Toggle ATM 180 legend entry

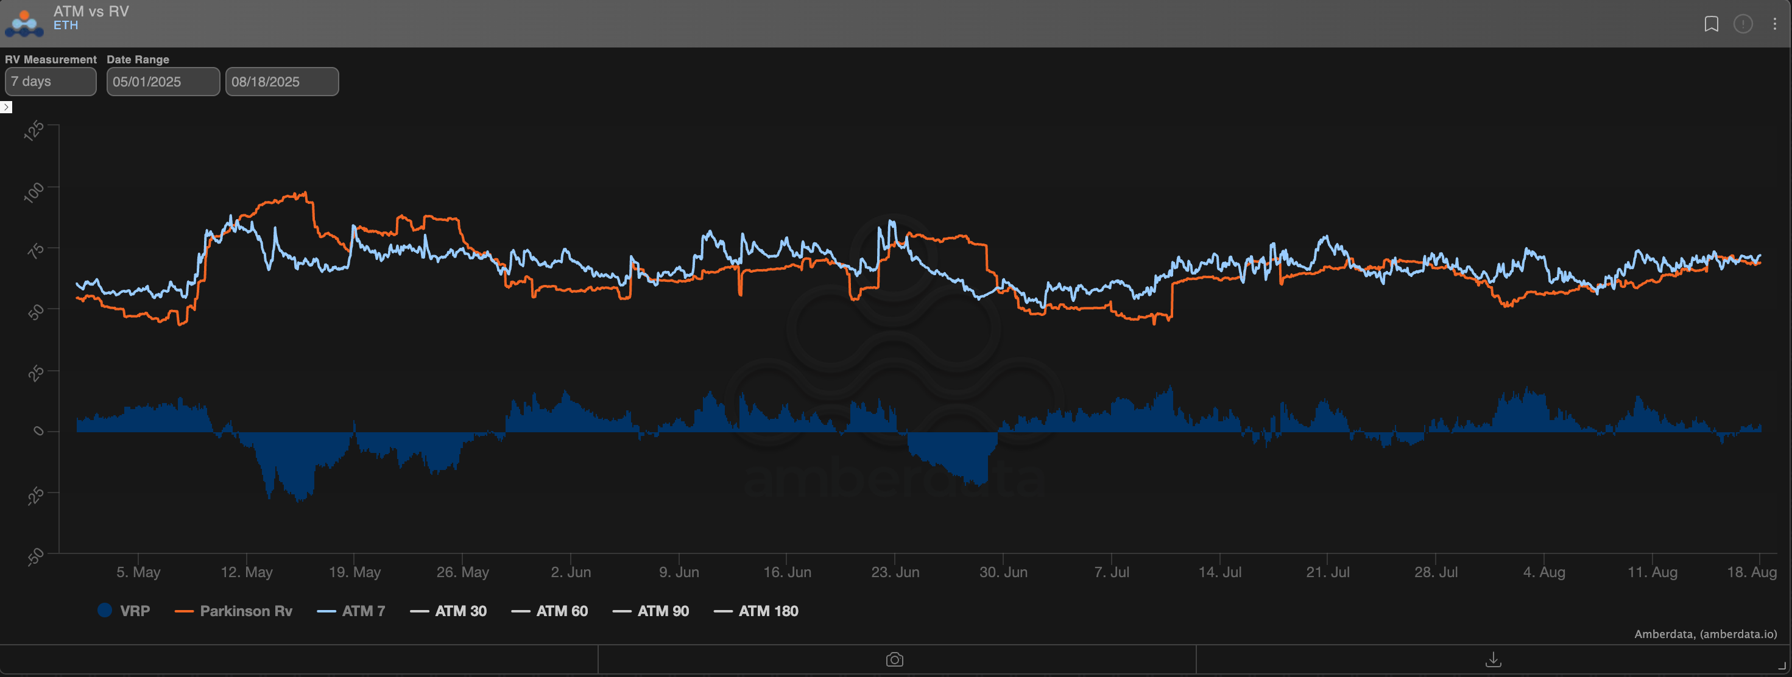tap(768, 611)
